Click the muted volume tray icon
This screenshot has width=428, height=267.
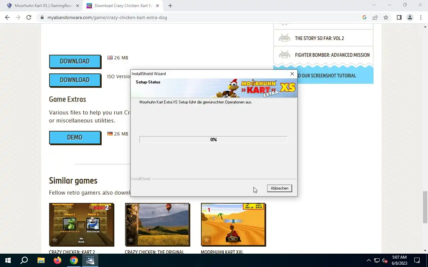coord(385,260)
